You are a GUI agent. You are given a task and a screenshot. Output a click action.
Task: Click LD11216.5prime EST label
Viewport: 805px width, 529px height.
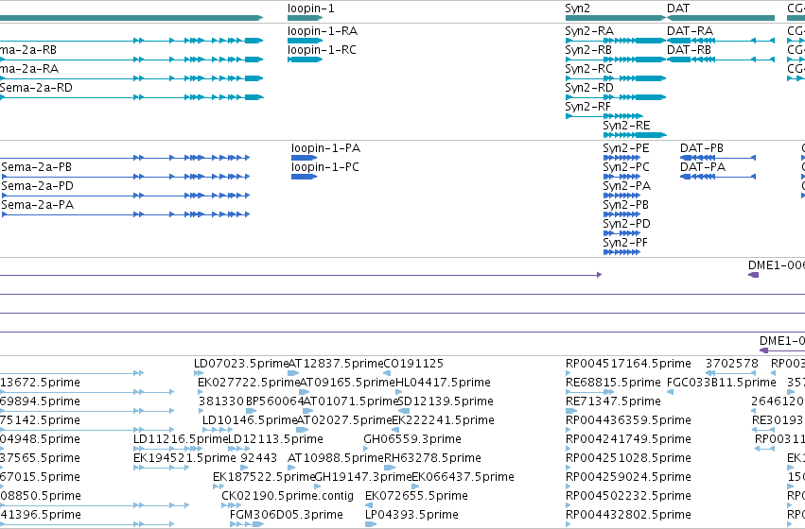[180, 439]
